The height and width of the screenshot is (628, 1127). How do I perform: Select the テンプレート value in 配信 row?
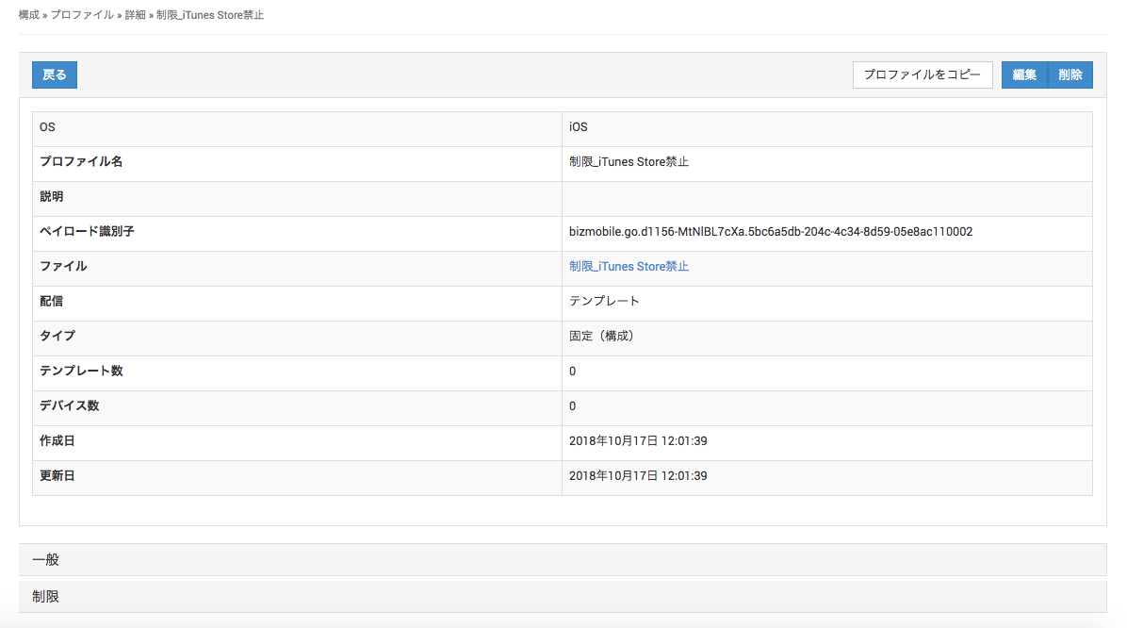coord(604,302)
